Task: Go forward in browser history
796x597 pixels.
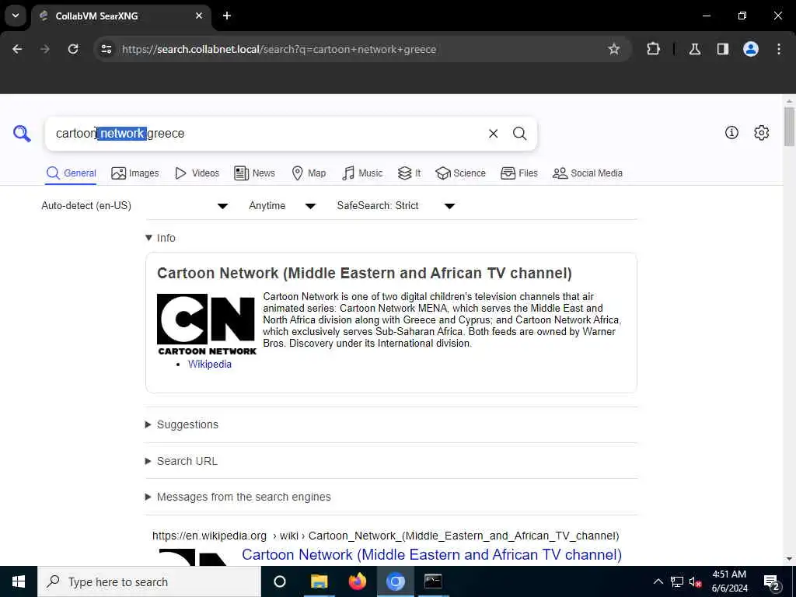Action: click(x=45, y=49)
